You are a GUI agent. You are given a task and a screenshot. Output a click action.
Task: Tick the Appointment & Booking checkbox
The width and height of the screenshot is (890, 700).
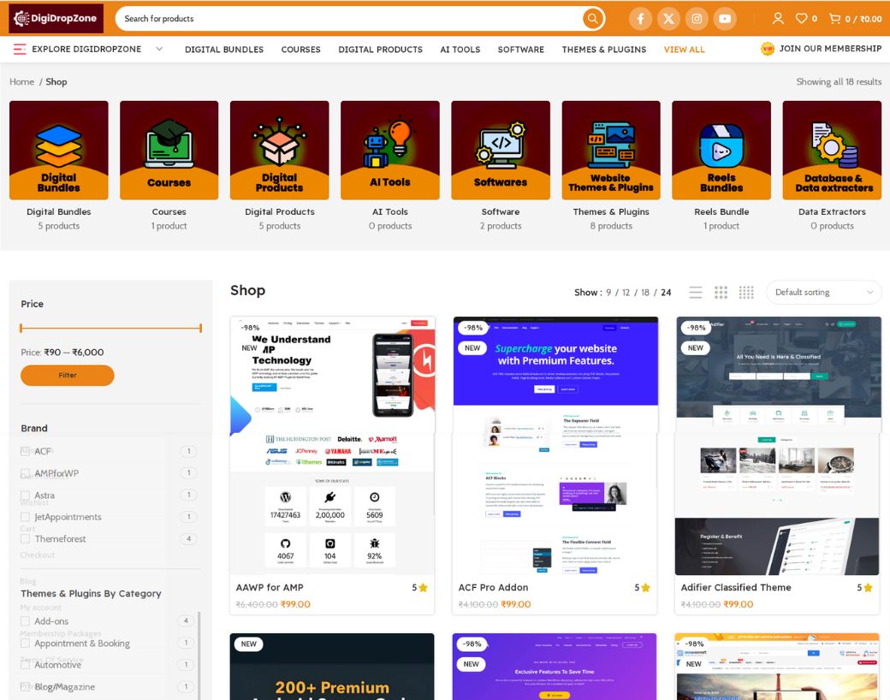tap(25, 644)
